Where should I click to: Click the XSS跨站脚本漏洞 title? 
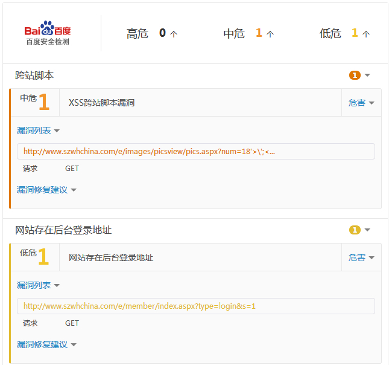click(102, 103)
